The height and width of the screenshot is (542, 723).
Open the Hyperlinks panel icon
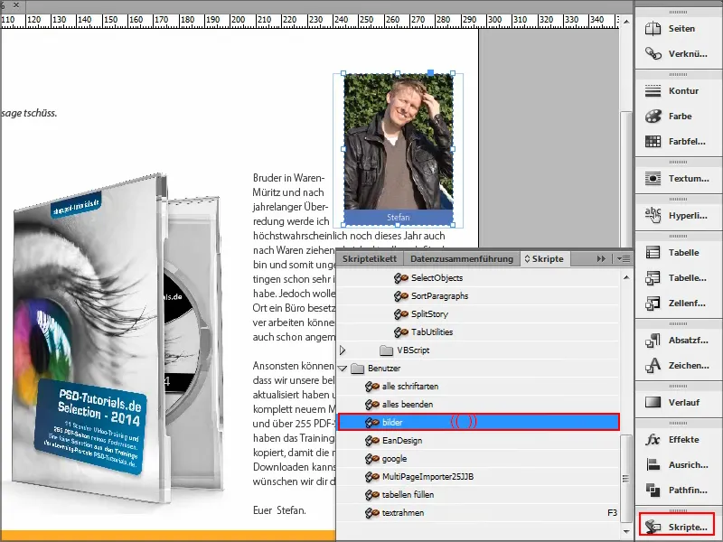pyautogui.click(x=653, y=215)
